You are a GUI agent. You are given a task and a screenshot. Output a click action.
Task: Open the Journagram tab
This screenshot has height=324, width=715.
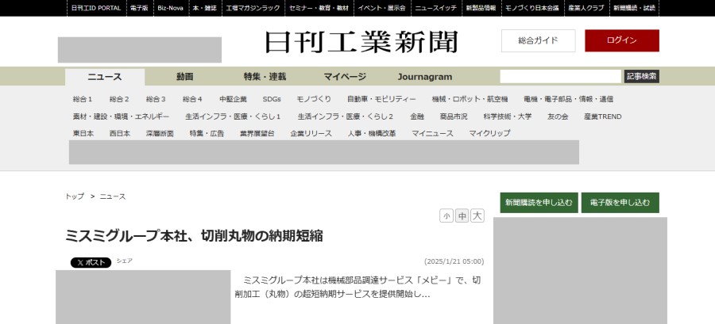click(424, 77)
